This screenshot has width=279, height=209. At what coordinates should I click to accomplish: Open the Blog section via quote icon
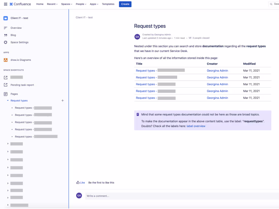[6, 35]
